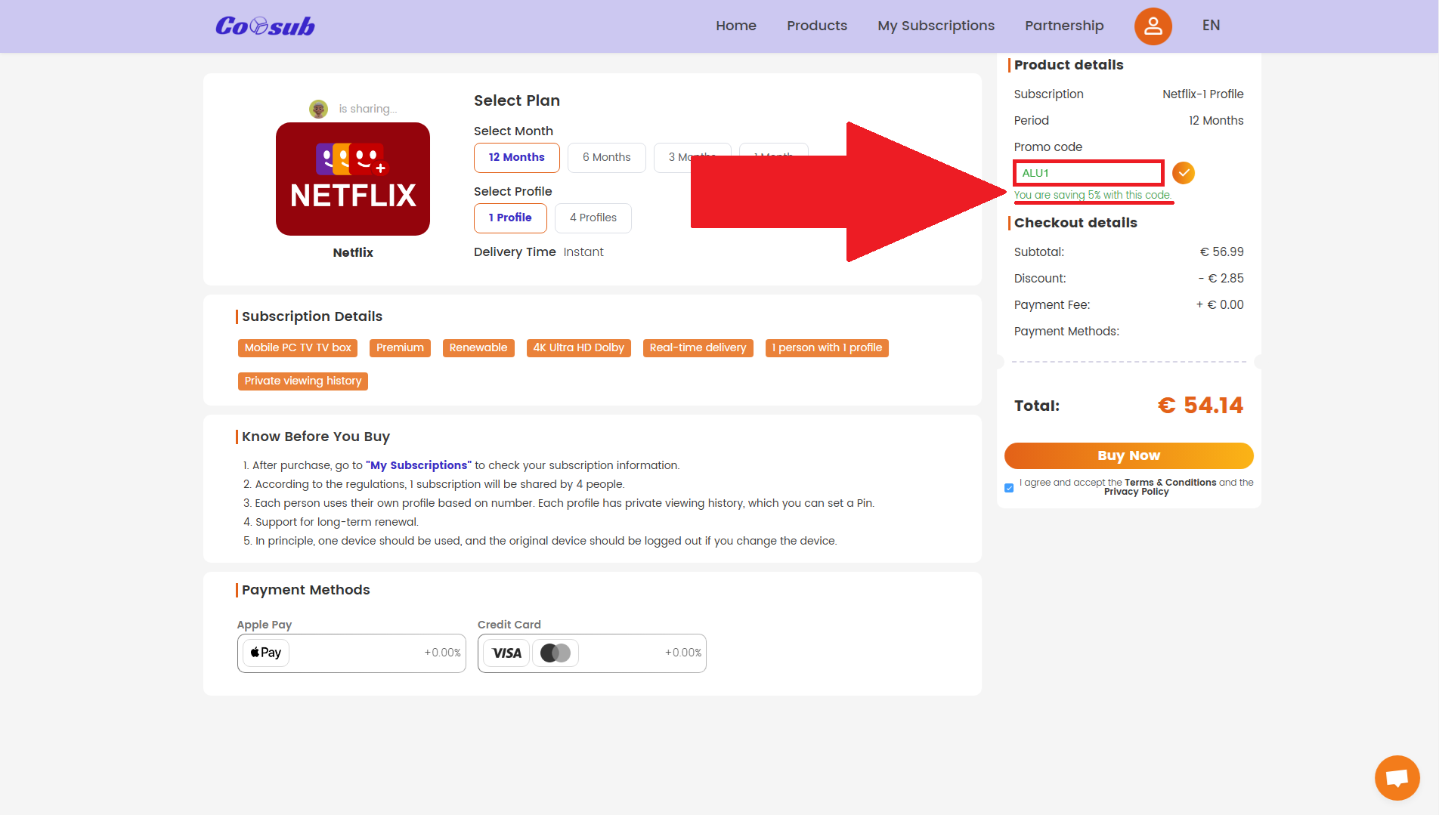Choose the 6 Months plan
The height and width of the screenshot is (815, 1439).
[x=607, y=158]
